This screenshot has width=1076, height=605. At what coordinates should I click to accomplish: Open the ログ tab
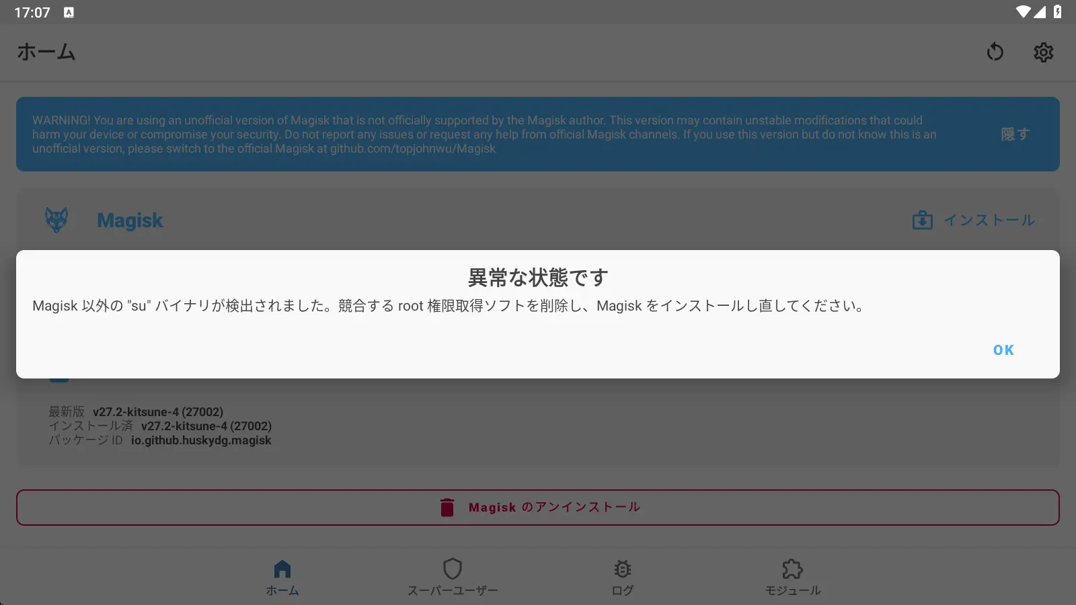pyautogui.click(x=623, y=577)
